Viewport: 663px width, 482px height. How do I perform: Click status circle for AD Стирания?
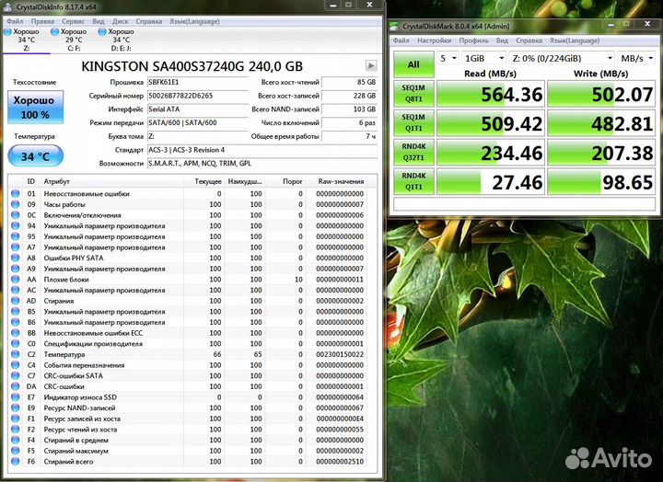coord(16,301)
